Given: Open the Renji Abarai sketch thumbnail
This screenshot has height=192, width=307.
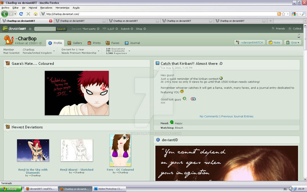Looking at the screenshot, I should point(77,150).
